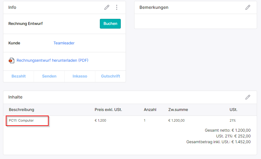Click the 21% USt. cell

pos(232,120)
